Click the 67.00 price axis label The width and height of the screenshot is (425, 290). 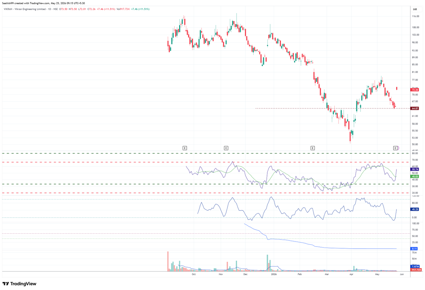[x=415, y=101]
